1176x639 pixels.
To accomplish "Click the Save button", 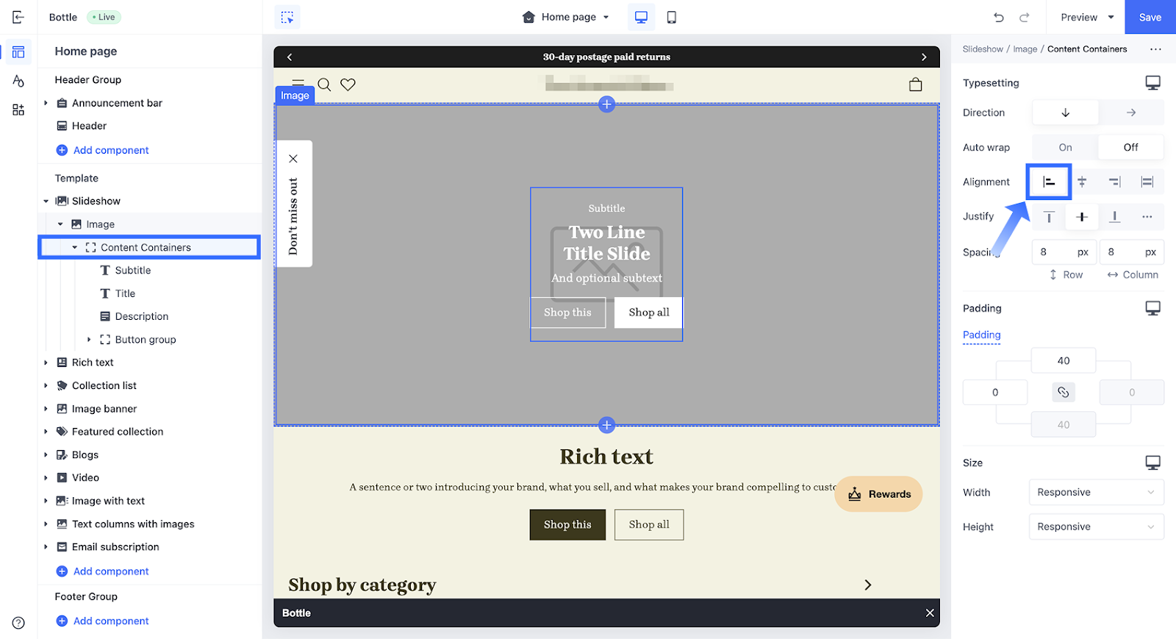I will [1150, 17].
